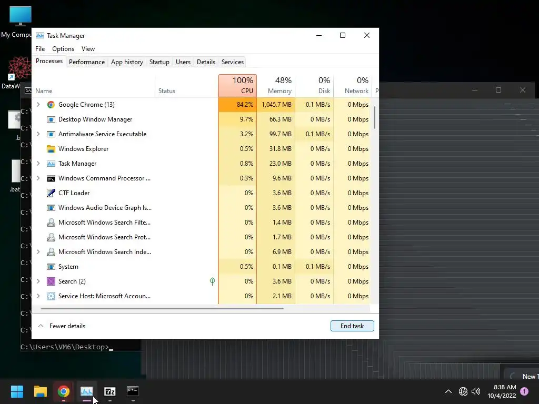Open the View menu
539x404 pixels.
coord(88,49)
